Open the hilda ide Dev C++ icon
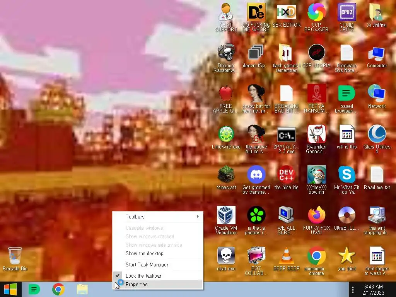 pyautogui.click(x=286, y=178)
